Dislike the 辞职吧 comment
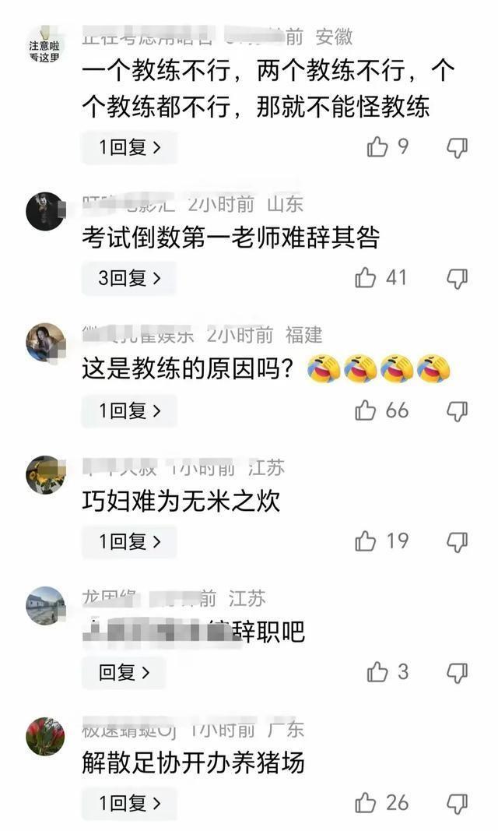 pos(458,673)
